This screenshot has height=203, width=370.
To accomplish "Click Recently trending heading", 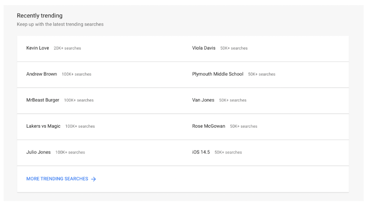I will click(x=40, y=16).
